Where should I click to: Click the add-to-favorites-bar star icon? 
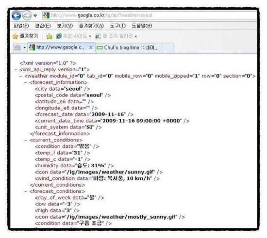[x=50, y=36]
